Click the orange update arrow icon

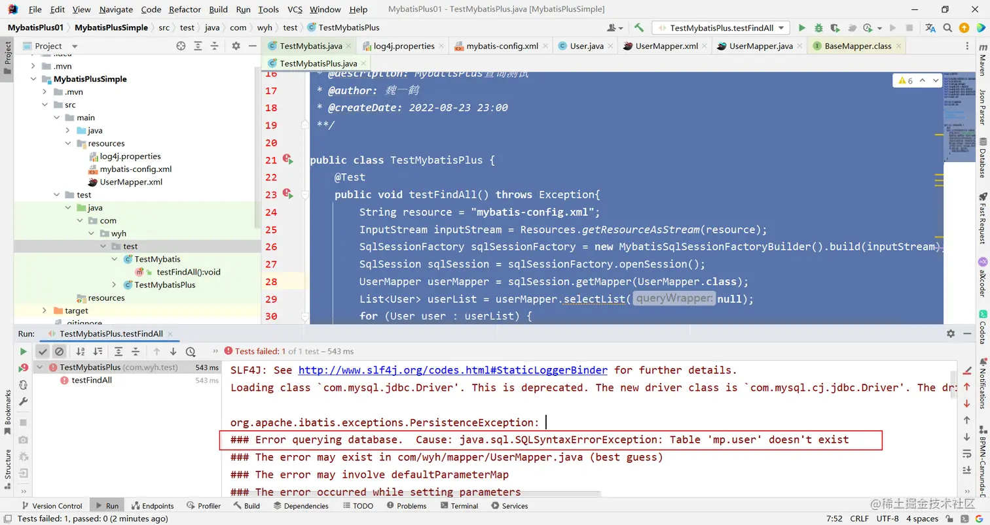964,28
